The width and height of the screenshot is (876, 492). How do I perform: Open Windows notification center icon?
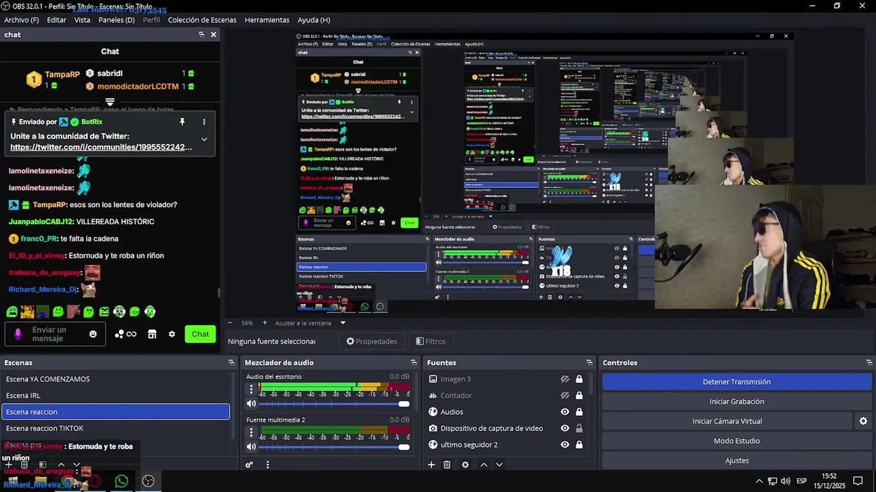tap(858, 481)
